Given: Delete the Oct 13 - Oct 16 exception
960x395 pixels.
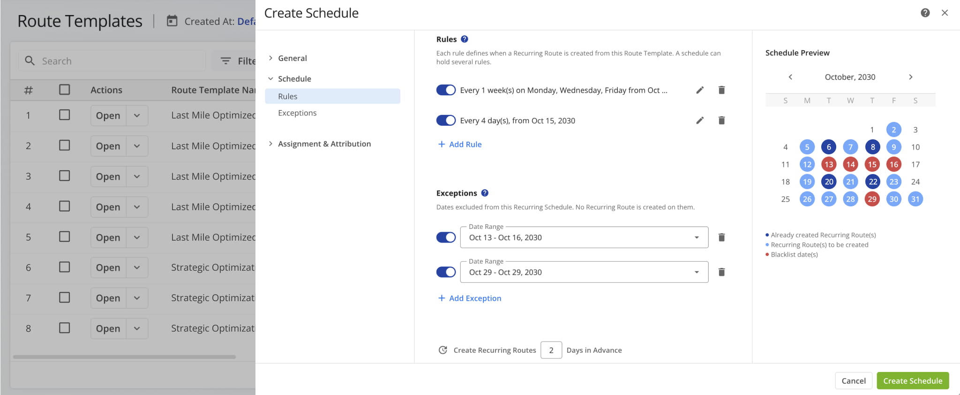Looking at the screenshot, I should click(721, 237).
